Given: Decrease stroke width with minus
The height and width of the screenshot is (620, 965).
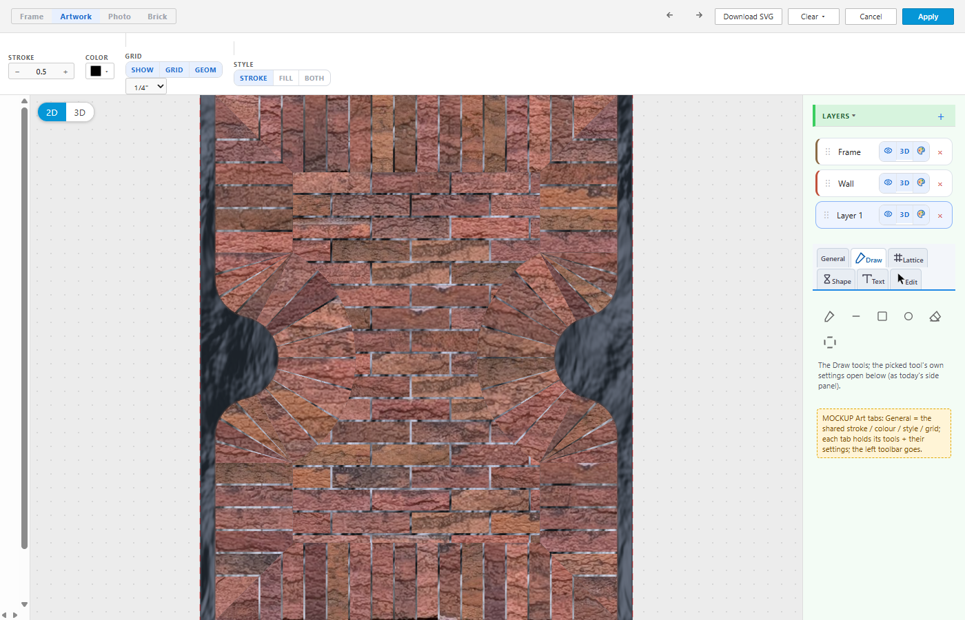Looking at the screenshot, I should pos(17,72).
